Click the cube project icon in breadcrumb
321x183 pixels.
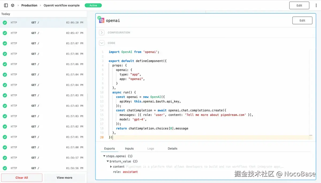[x=13, y=5]
